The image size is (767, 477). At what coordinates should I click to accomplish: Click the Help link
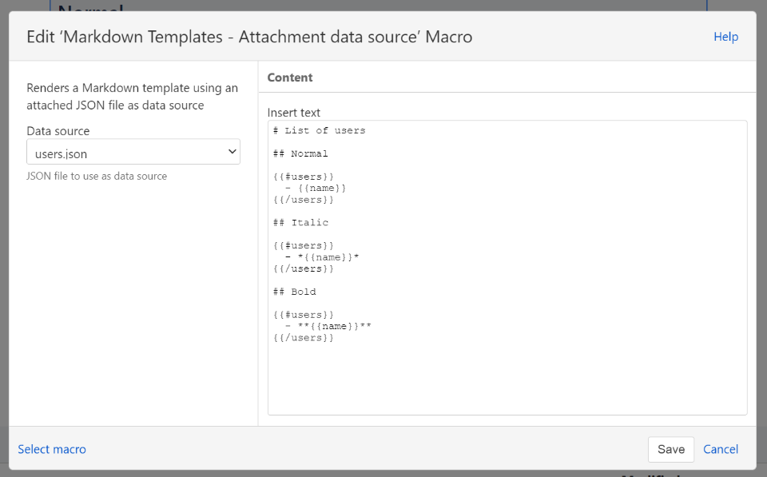pyautogui.click(x=725, y=36)
